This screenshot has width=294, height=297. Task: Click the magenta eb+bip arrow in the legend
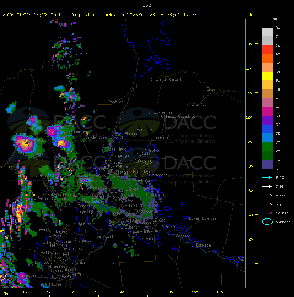coord(267,213)
